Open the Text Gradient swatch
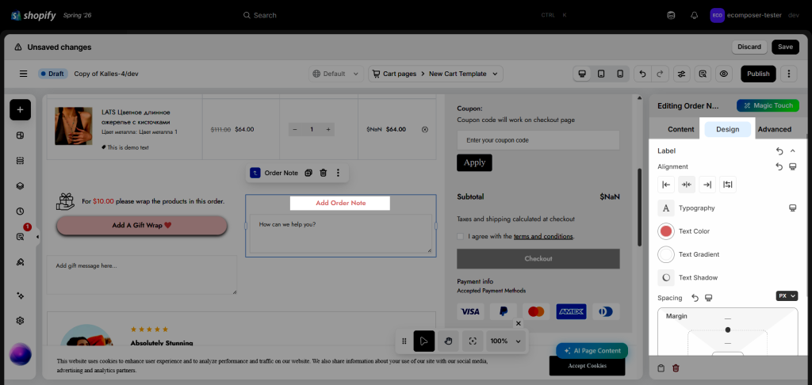This screenshot has height=385, width=812. click(x=666, y=254)
